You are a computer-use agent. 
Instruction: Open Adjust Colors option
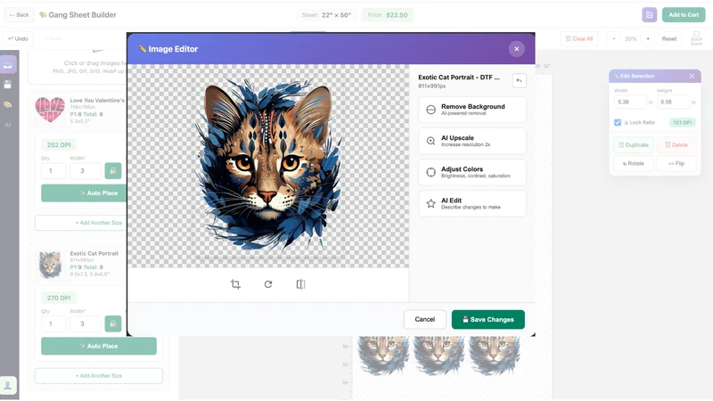[472, 172]
